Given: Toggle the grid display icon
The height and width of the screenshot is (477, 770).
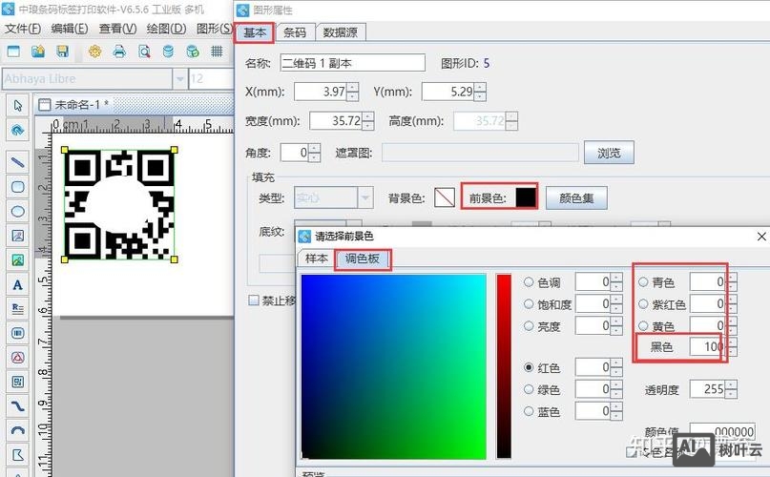Looking at the screenshot, I should [x=217, y=52].
